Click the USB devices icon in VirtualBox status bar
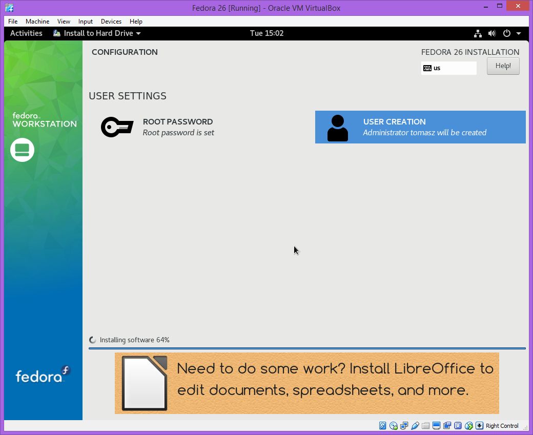Viewport: 533px width, 435px height. coord(415,425)
